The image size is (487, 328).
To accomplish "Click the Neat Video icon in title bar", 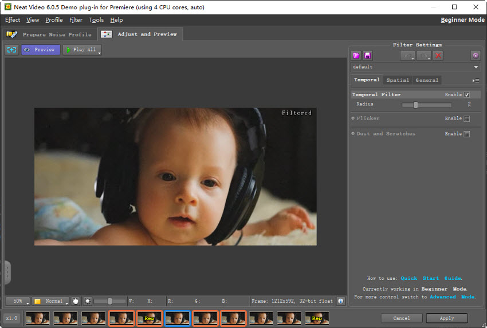I will point(7,7).
